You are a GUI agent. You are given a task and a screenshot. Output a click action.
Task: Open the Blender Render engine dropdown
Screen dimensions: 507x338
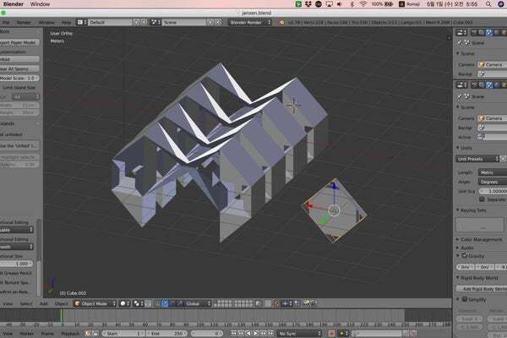tap(250, 22)
